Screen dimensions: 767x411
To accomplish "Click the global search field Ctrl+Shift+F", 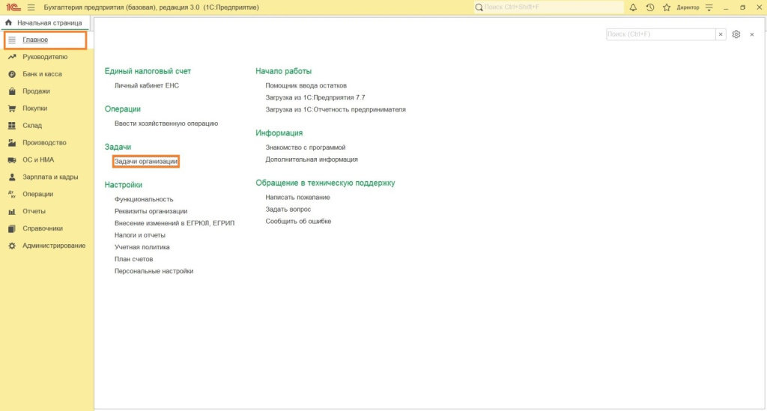I will click(551, 7).
